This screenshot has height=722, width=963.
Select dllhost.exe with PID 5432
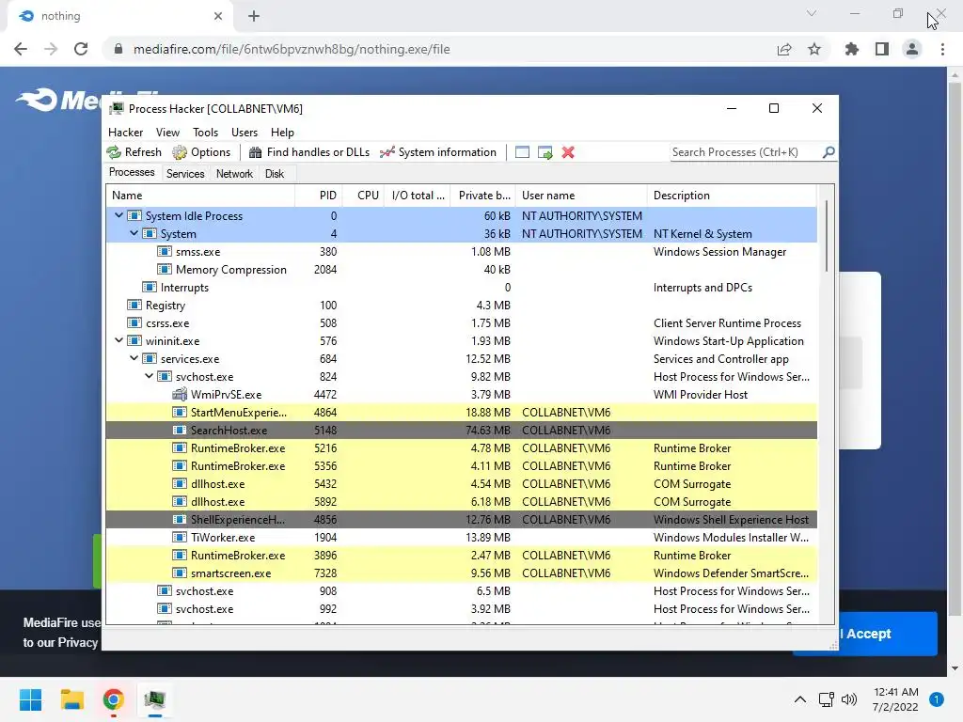[x=461, y=483]
